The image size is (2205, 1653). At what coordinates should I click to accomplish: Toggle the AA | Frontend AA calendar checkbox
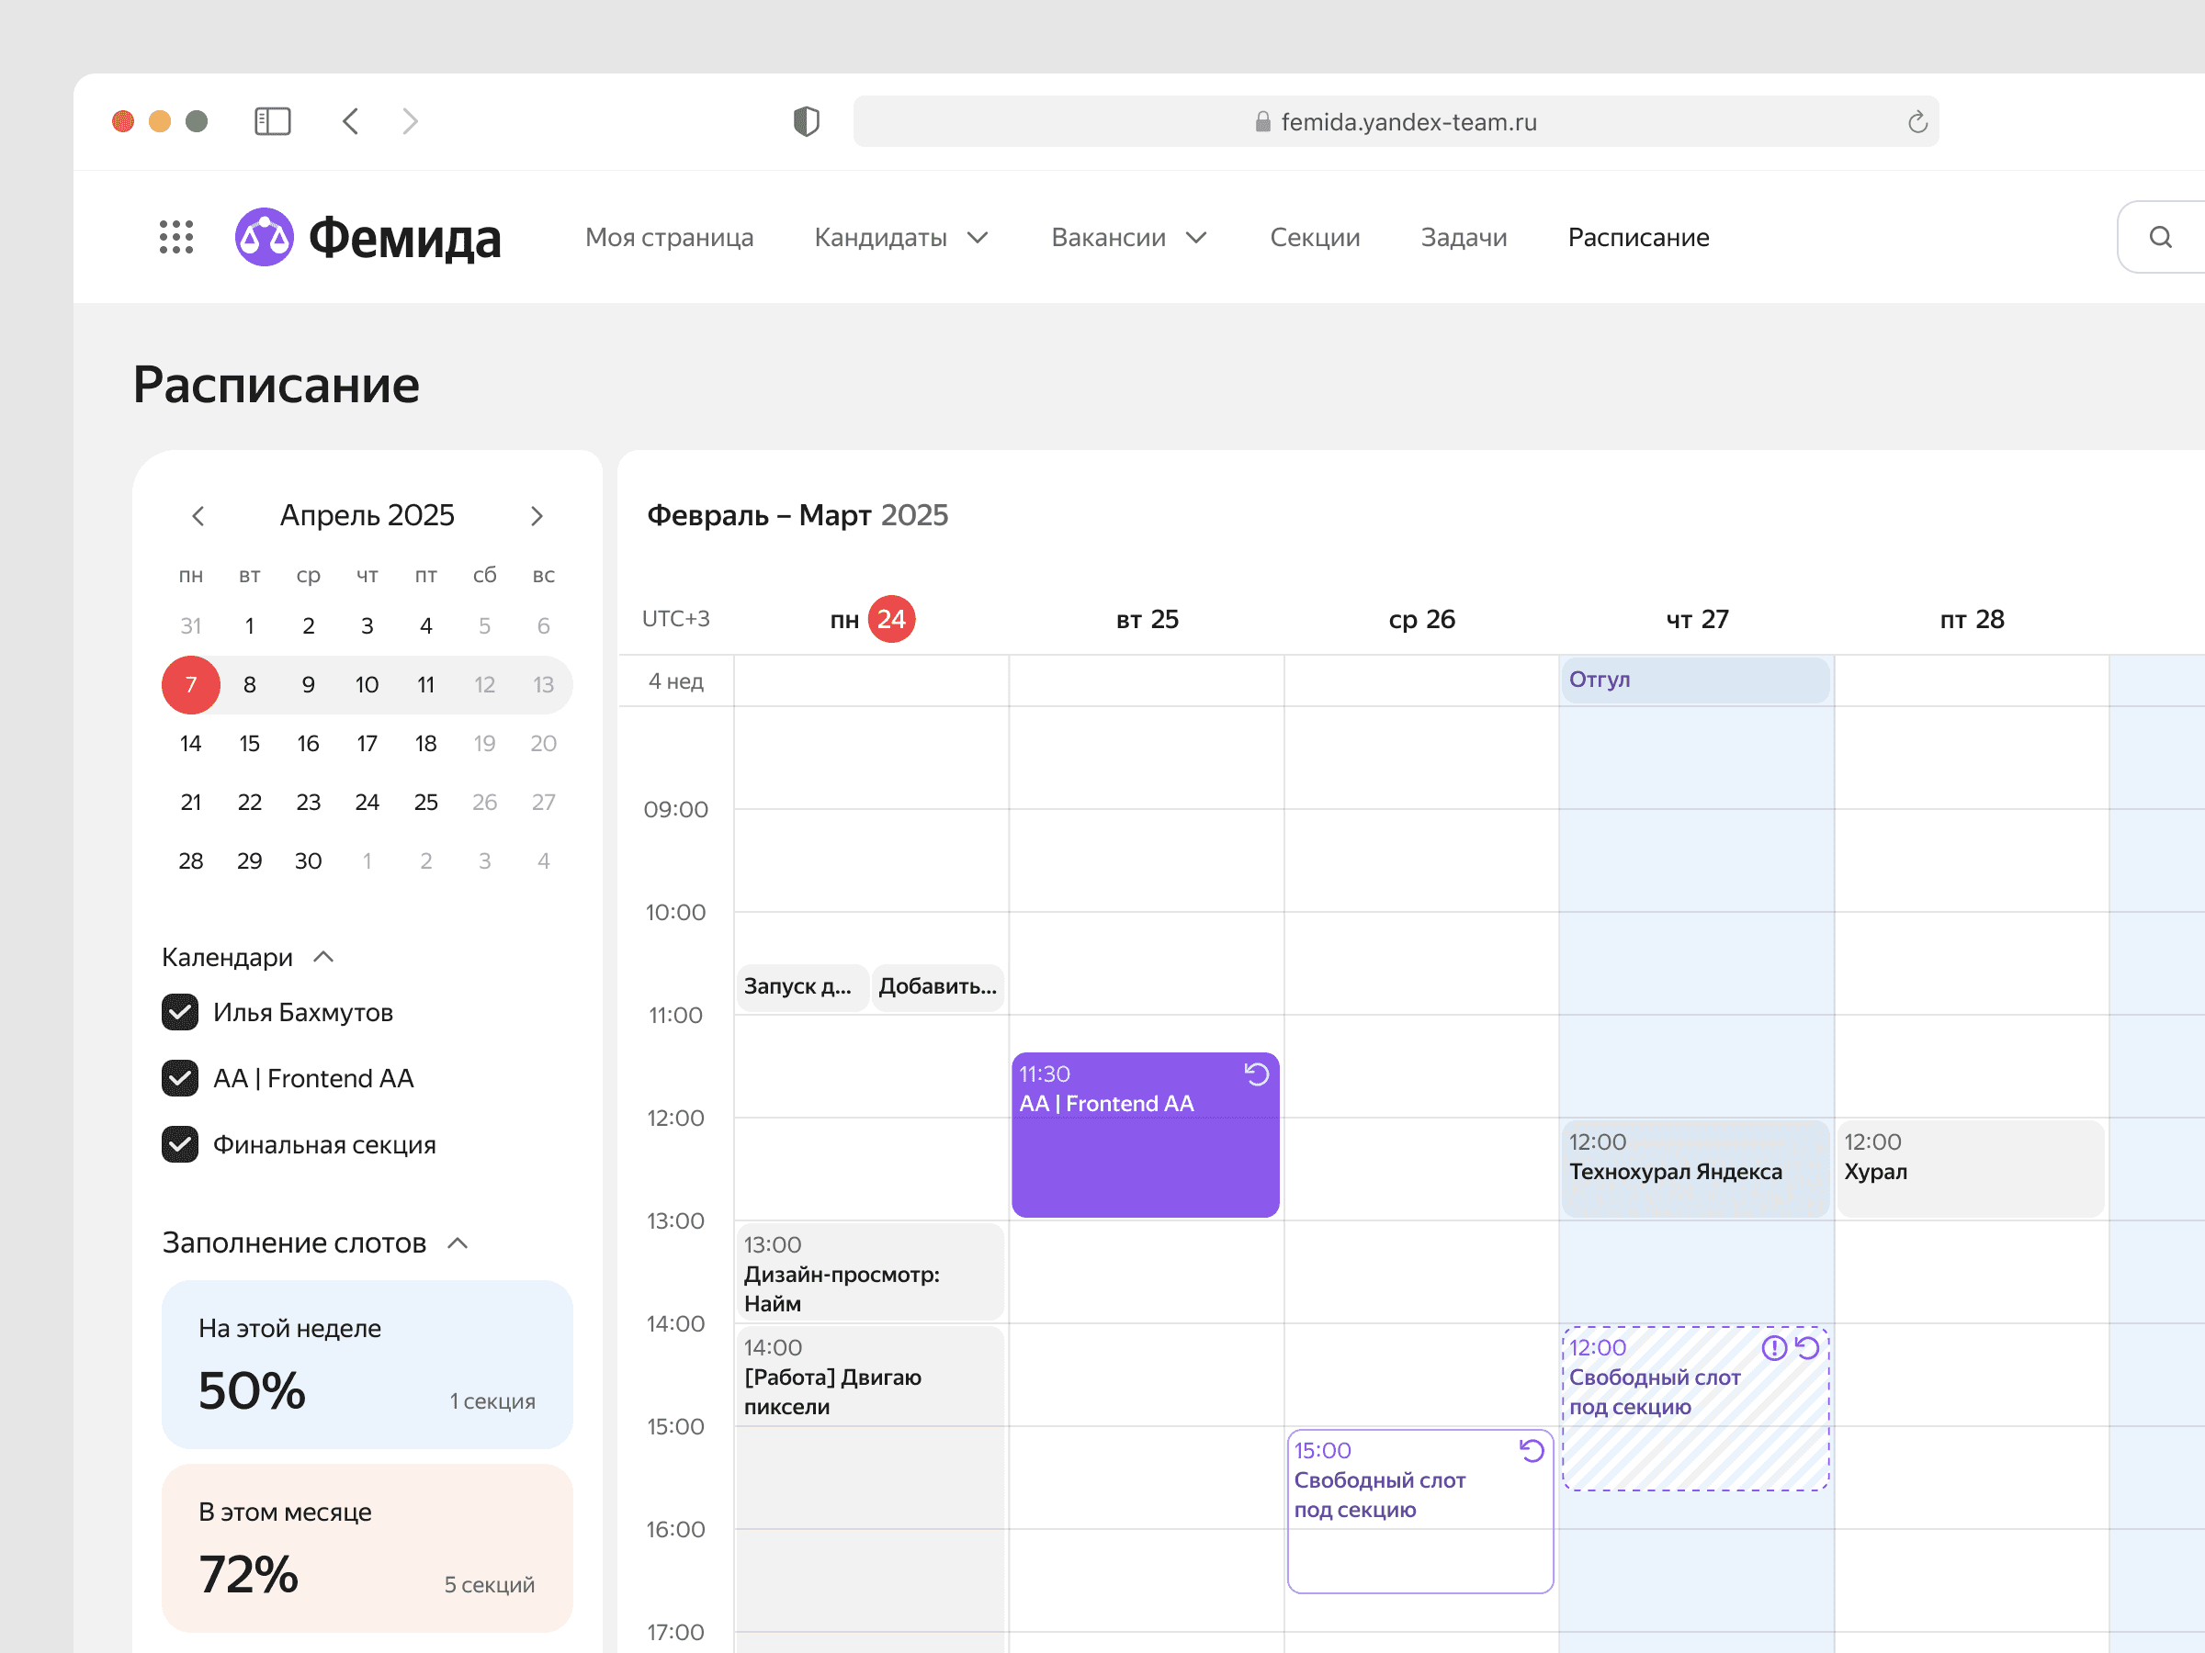180,1078
